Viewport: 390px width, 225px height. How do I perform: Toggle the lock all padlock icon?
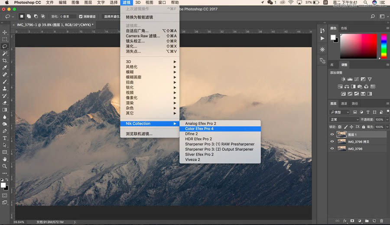coord(364,127)
